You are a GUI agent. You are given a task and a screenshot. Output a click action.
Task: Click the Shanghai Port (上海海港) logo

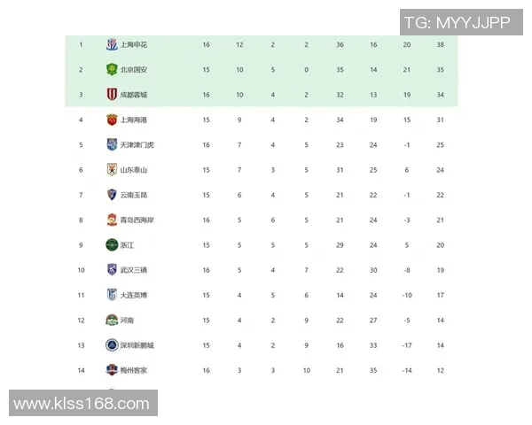(112, 120)
